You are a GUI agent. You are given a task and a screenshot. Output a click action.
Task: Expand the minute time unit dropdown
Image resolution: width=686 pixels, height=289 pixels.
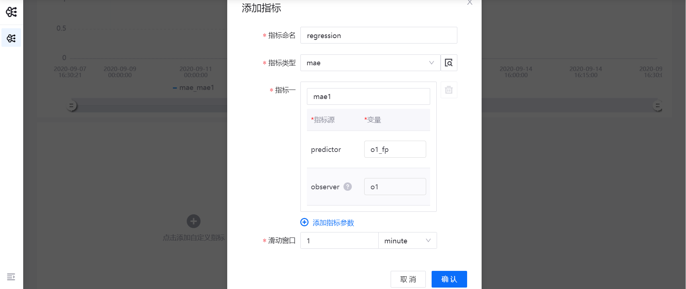click(407, 241)
